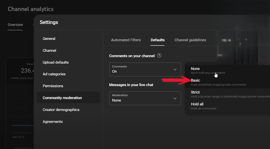
Task: Navigate to Ad categories settings
Action: pyautogui.click(x=54, y=74)
